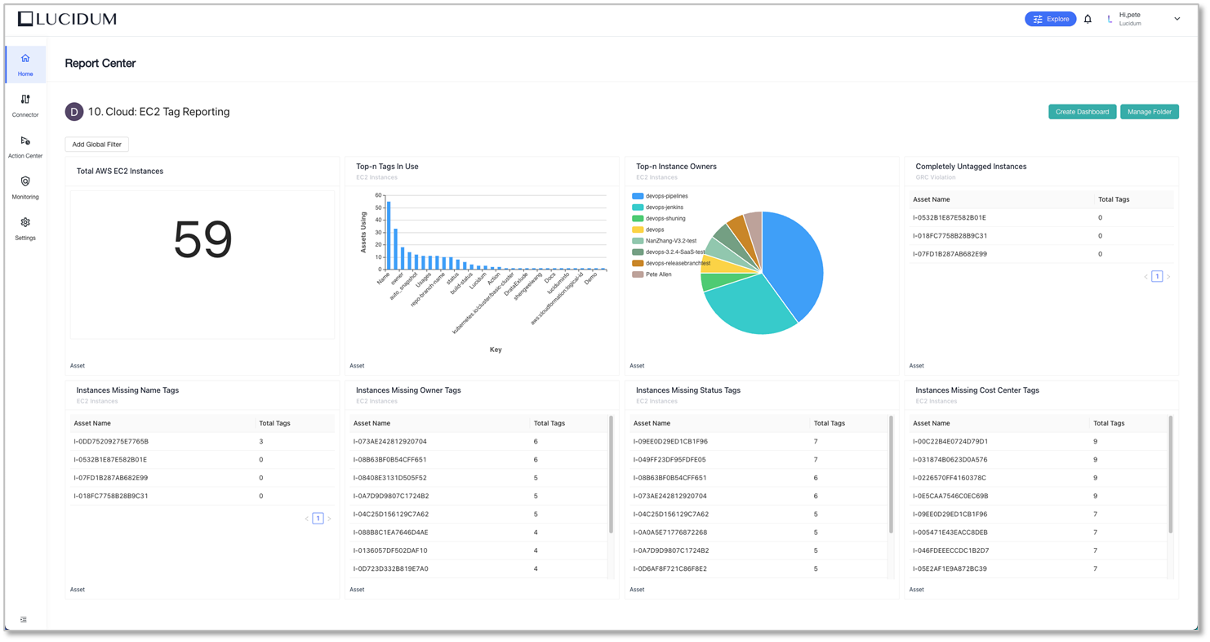The height and width of the screenshot is (642, 1210).
Task: Go to previous page in Untagged Instances
Action: (1145, 277)
